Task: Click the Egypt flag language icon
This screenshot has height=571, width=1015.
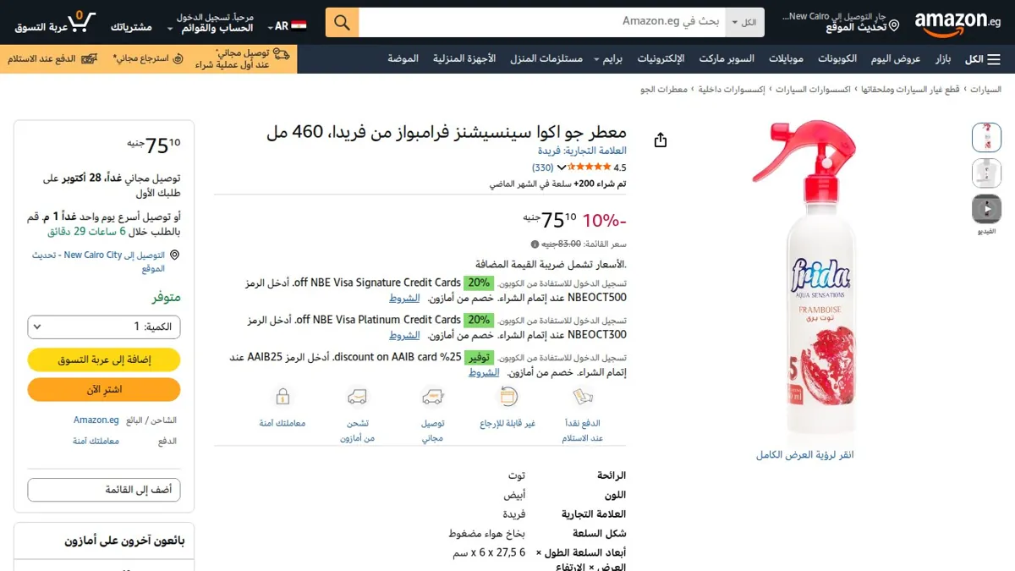Action: [299, 26]
